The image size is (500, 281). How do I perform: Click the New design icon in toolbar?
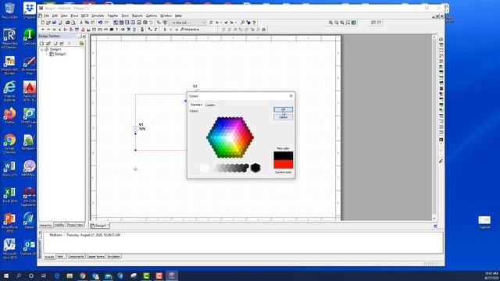tap(43, 23)
